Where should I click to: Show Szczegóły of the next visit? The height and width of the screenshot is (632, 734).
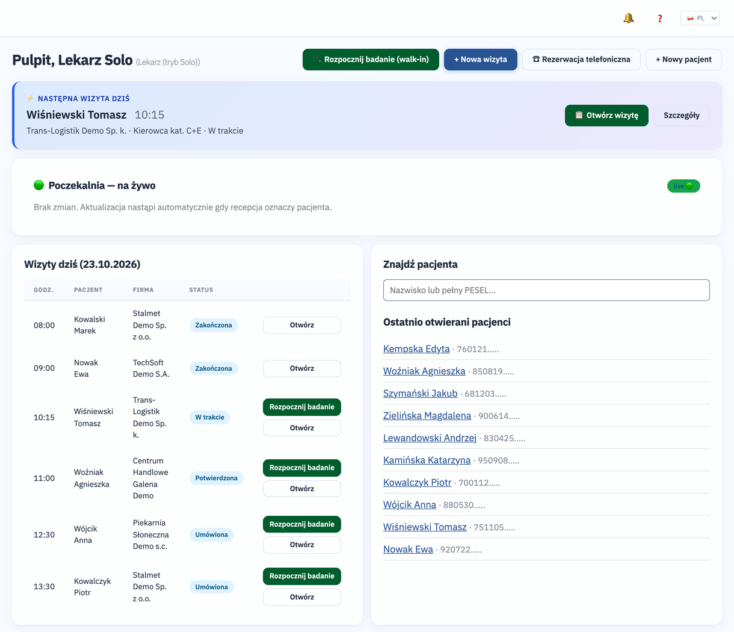682,116
